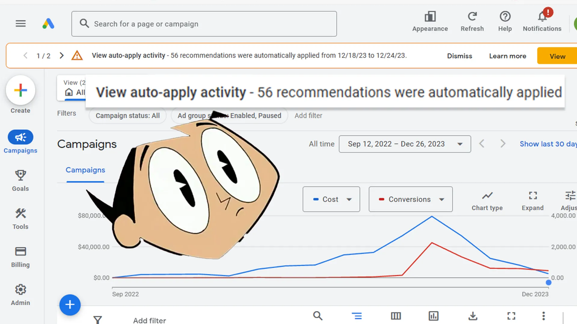Open the table Reports icon
Image resolution: width=577 pixels, height=324 pixels.
click(x=433, y=316)
